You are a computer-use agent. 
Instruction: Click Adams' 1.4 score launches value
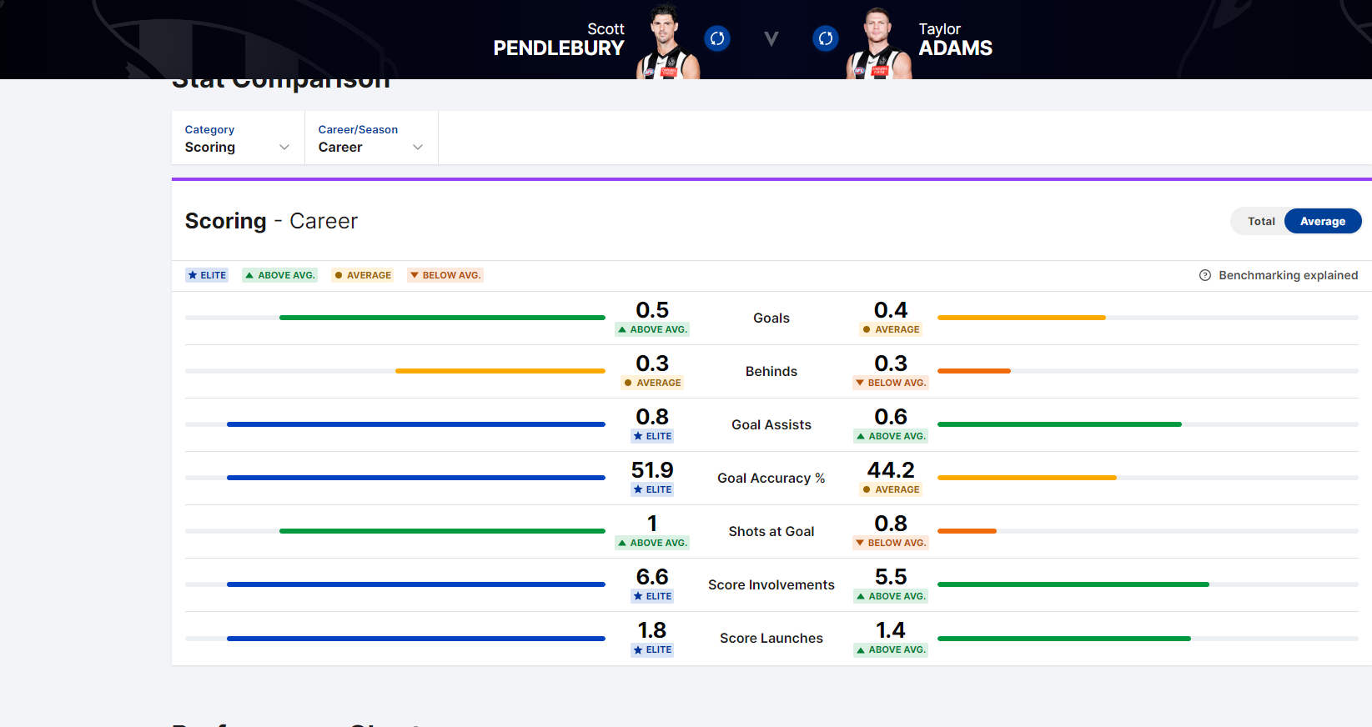[891, 630]
